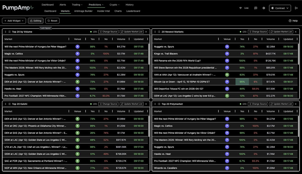This screenshot has width=302, height=174.
Task: Click Kalshi badge on PHX at OKC row
Action: click(78, 126)
